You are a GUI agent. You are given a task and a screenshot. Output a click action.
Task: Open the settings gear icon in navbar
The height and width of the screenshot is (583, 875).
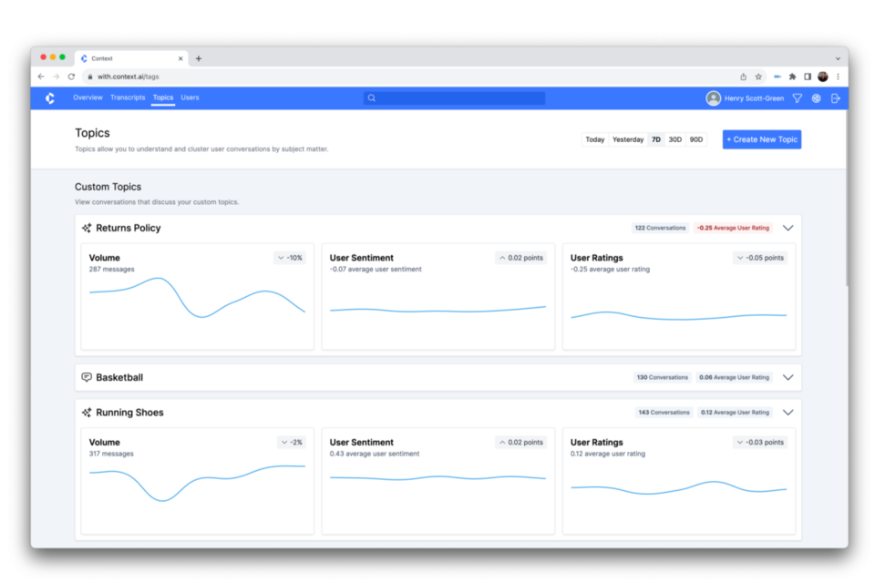point(816,98)
